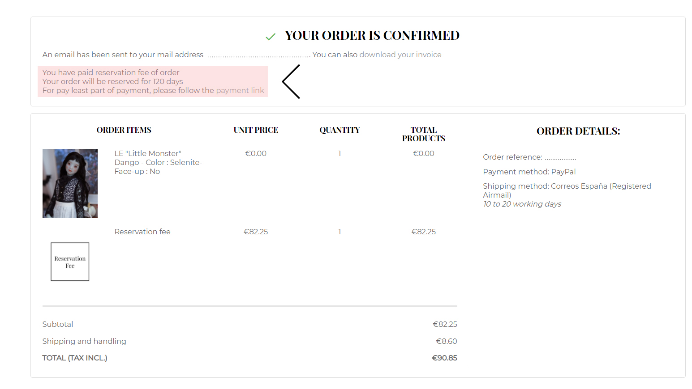This screenshot has height=389, width=692.
Task: Click the green order confirmed checkmark
Action: click(271, 37)
